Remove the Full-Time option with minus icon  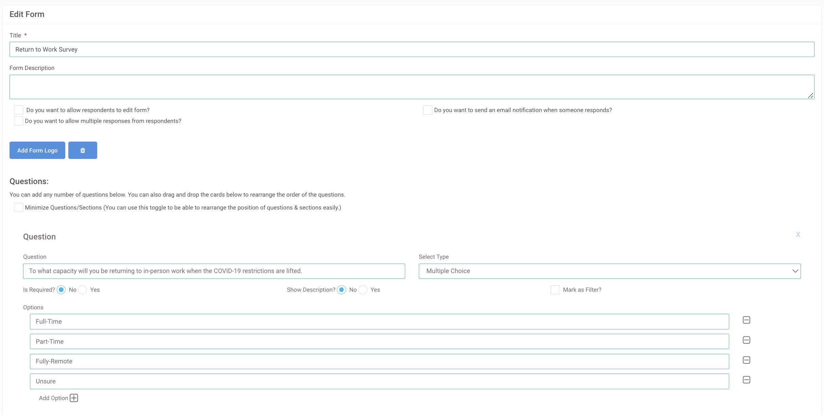coord(746,320)
